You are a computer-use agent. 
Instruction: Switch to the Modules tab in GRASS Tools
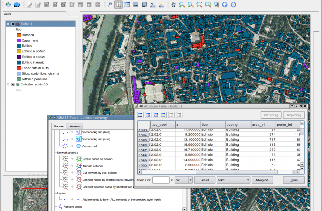59,126
